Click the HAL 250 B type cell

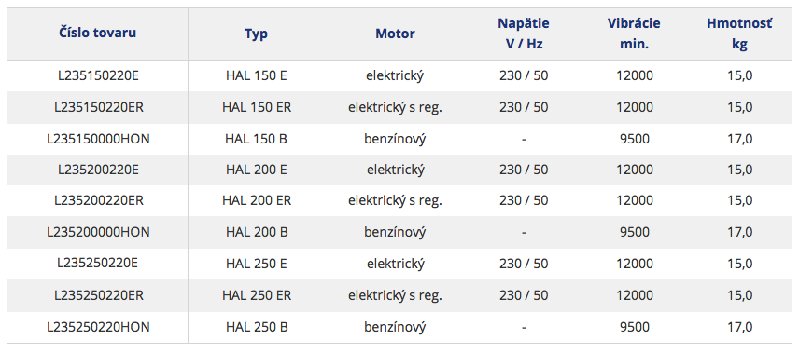pos(257,327)
